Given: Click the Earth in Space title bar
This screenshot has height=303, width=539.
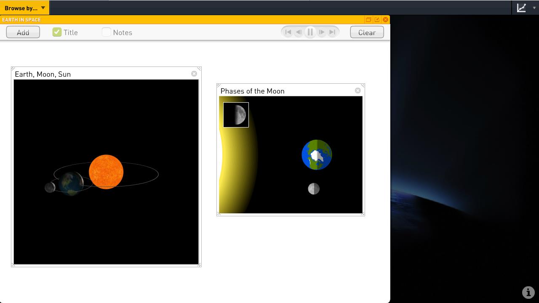Looking at the screenshot, I should click(x=195, y=20).
